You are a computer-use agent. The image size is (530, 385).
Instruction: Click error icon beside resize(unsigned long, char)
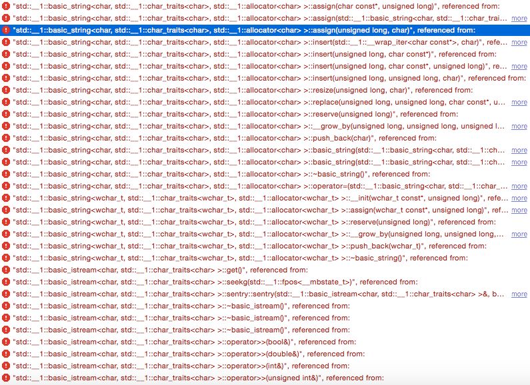(x=6, y=90)
